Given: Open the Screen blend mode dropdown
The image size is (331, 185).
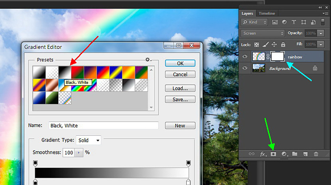Looking at the screenshot, I should [x=263, y=33].
